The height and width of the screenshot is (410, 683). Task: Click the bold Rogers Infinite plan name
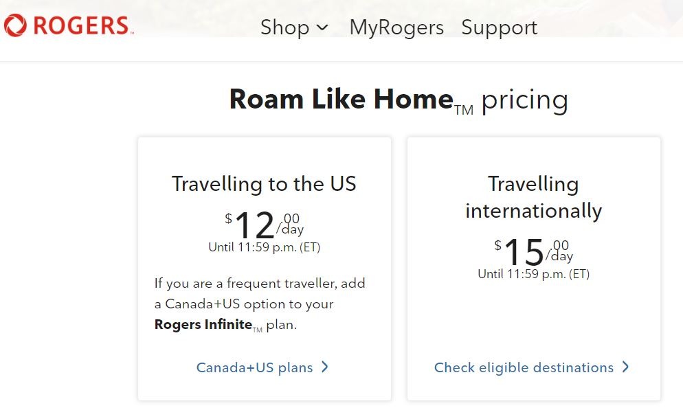203,325
